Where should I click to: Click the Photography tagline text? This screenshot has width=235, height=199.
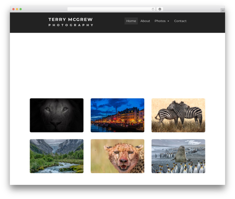71,25
